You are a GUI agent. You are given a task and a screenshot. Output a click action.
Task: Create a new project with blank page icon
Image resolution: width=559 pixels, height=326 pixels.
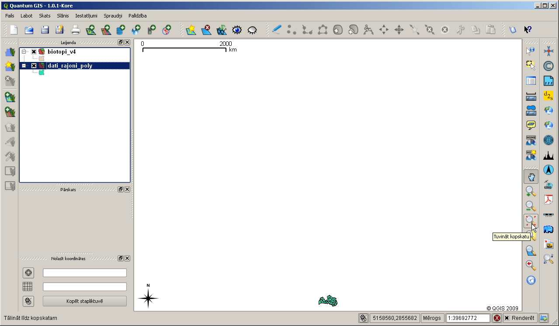pos(14,30)
